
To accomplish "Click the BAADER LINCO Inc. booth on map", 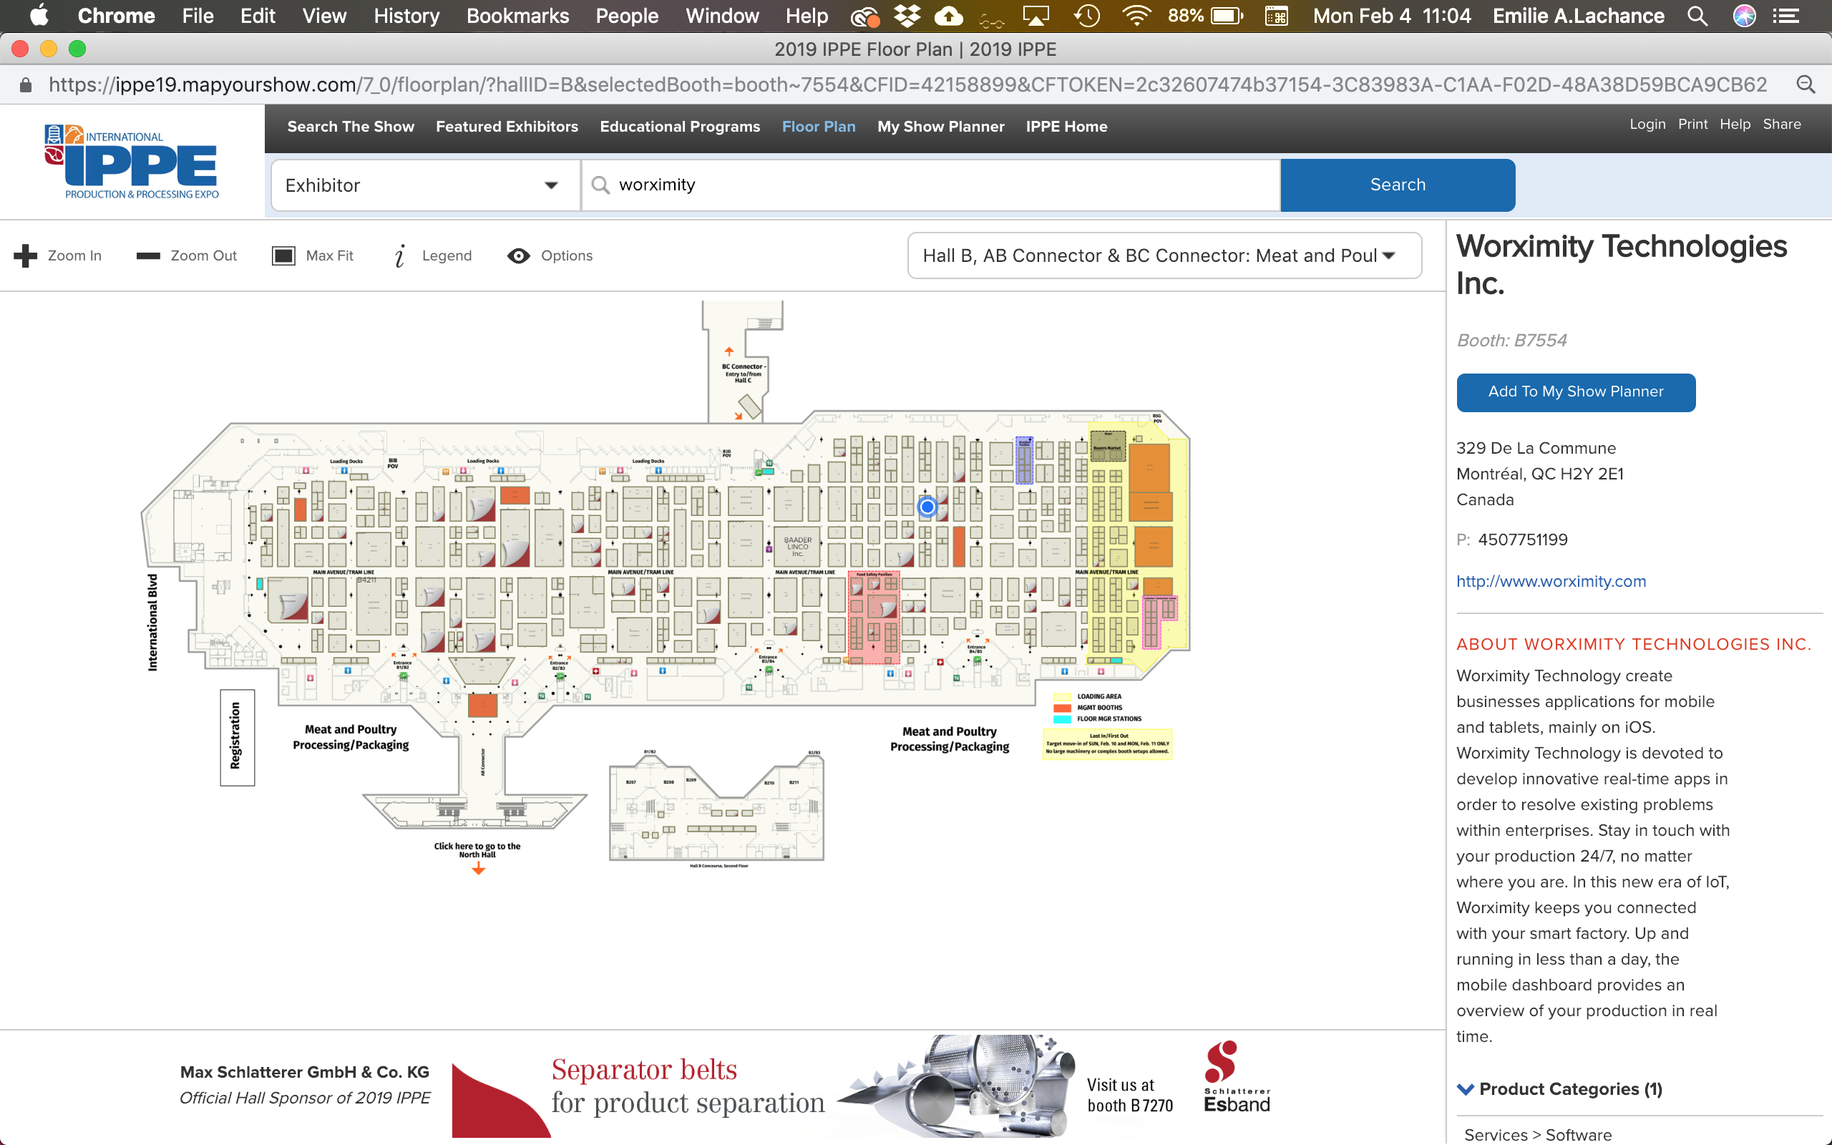I will [x=798, y=547].
